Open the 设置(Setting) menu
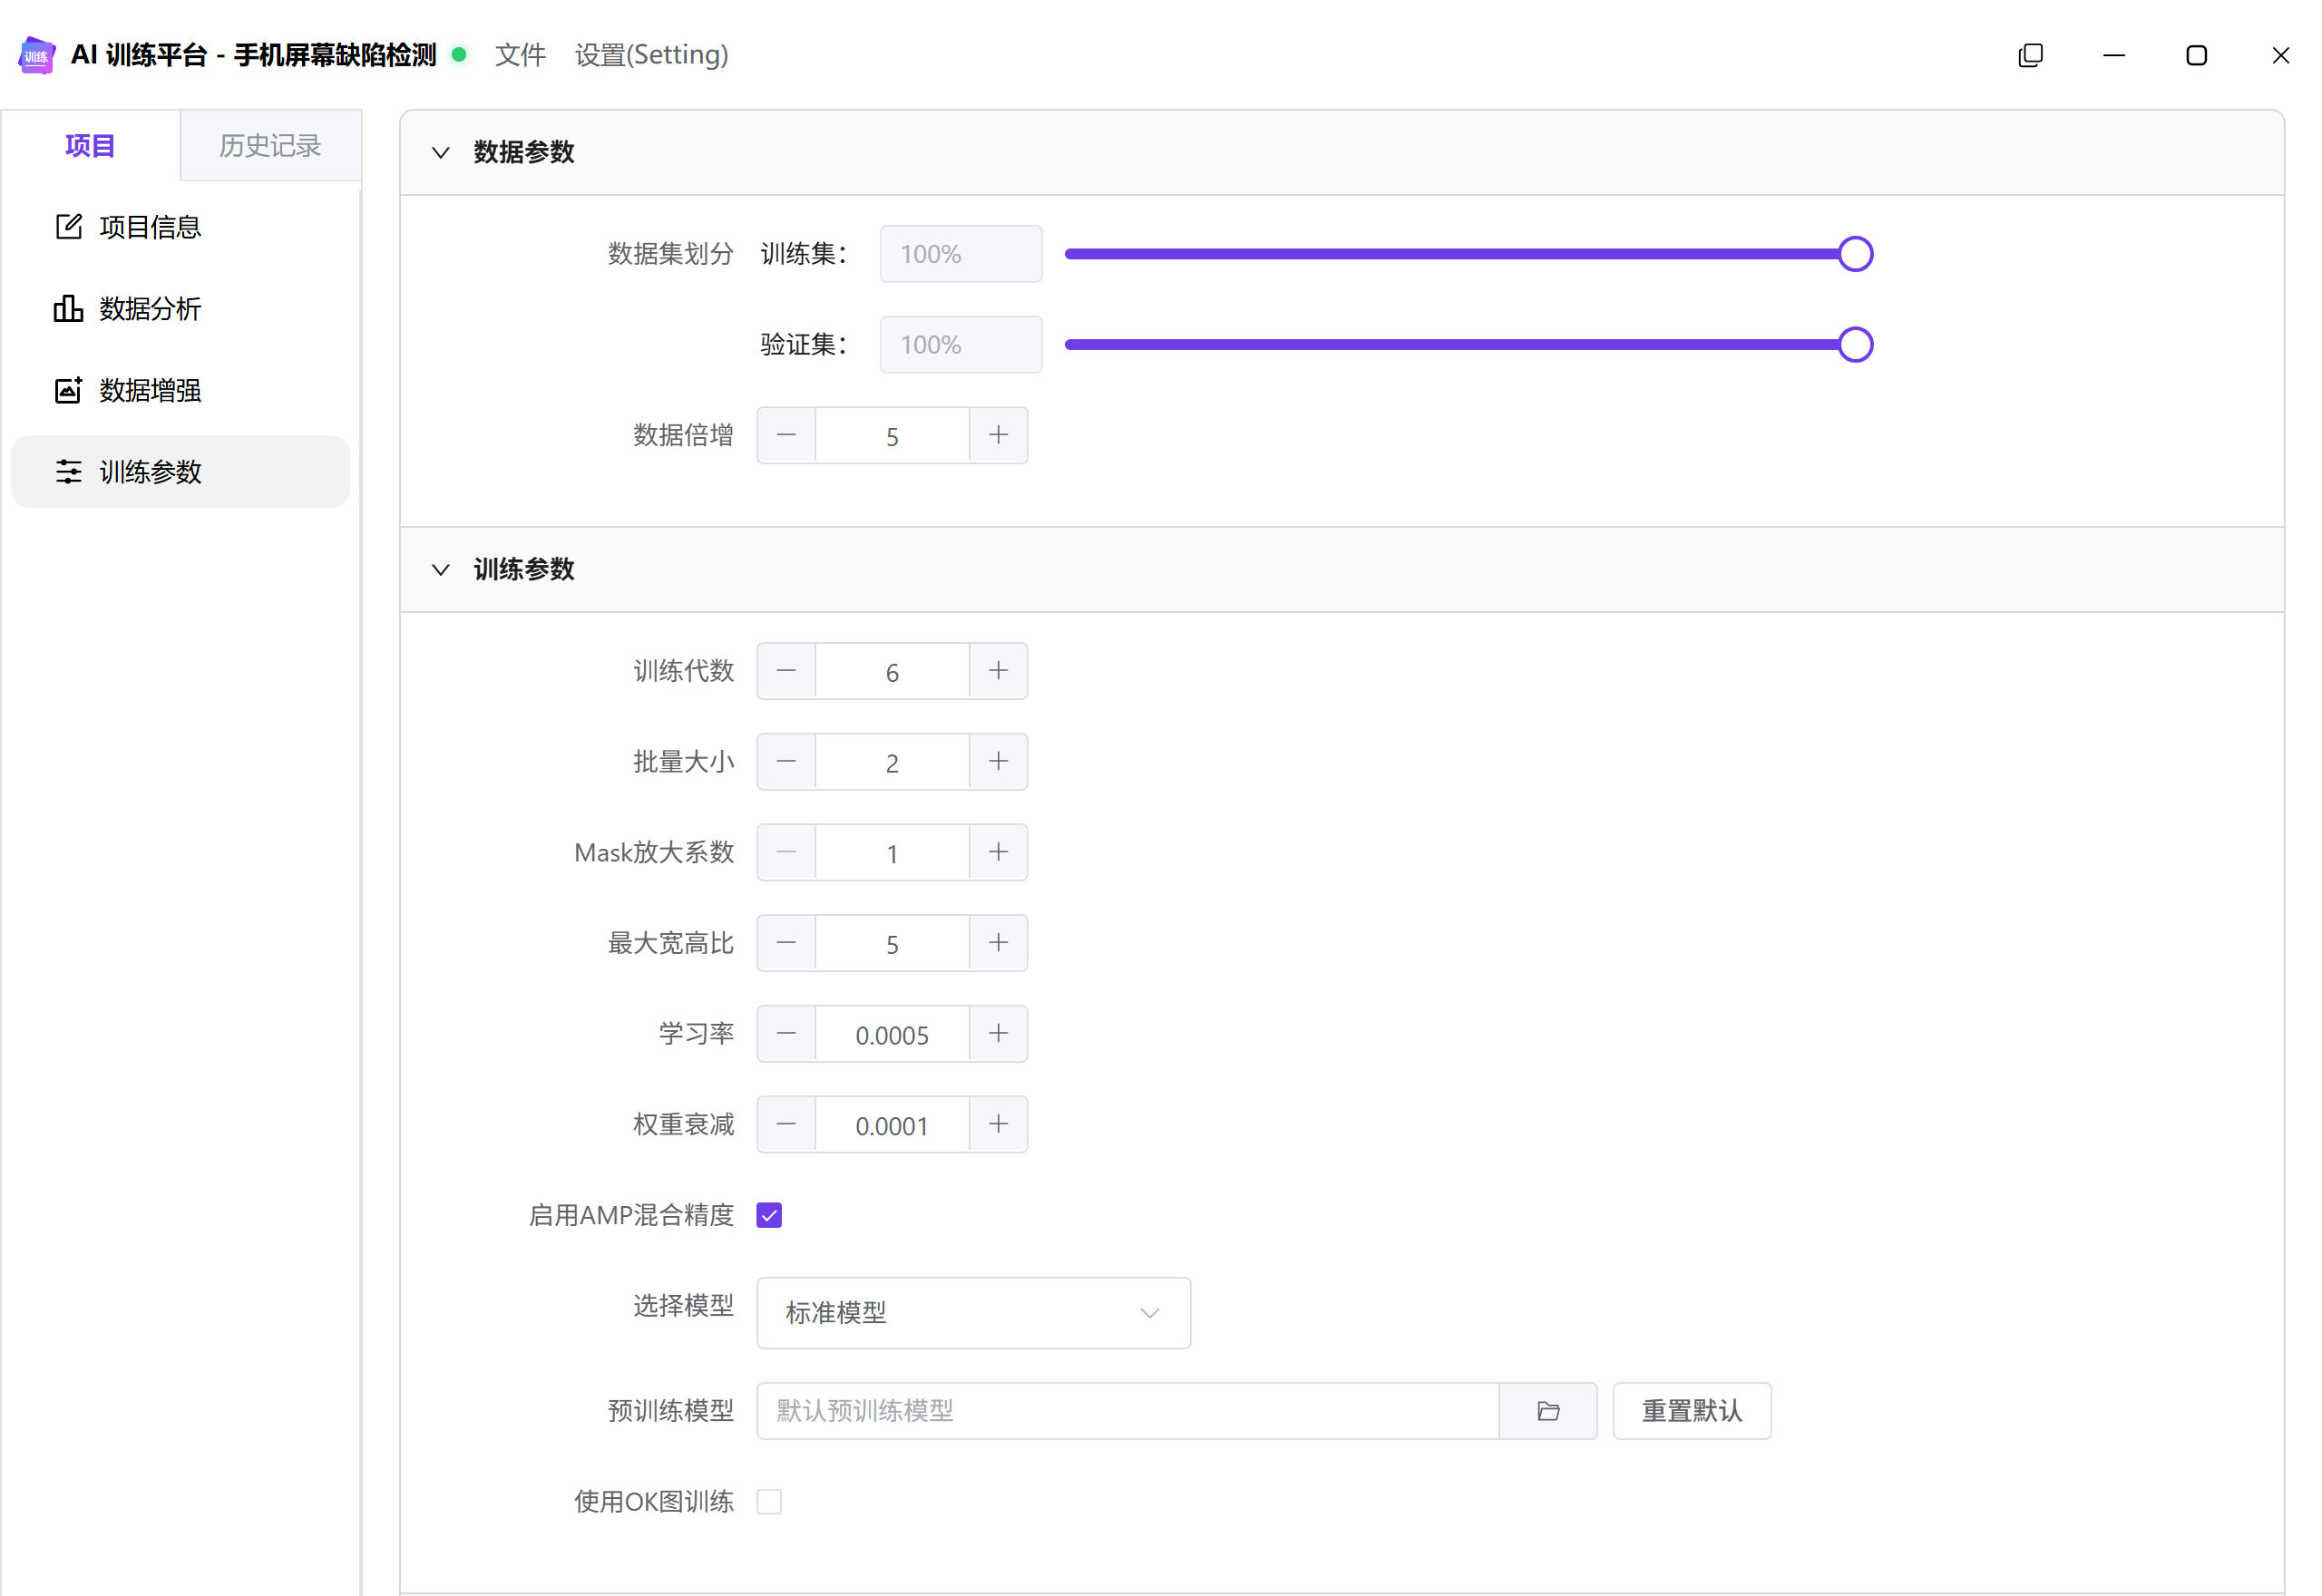The width and height of the screenshot is (2322, 1596). pos(651,55)
